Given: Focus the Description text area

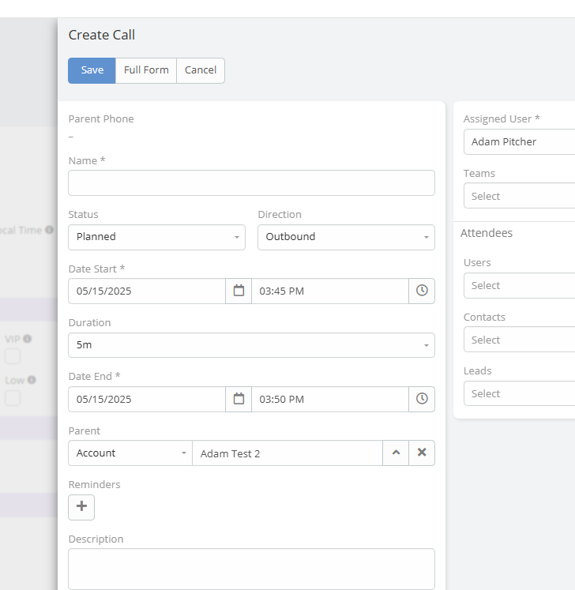Looking at the screenshot, I should (x=251, y=569).
